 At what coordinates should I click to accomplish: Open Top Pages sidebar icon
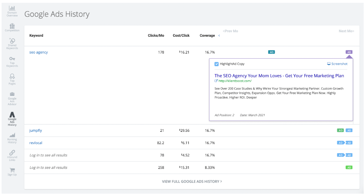[x=12, y=76]
